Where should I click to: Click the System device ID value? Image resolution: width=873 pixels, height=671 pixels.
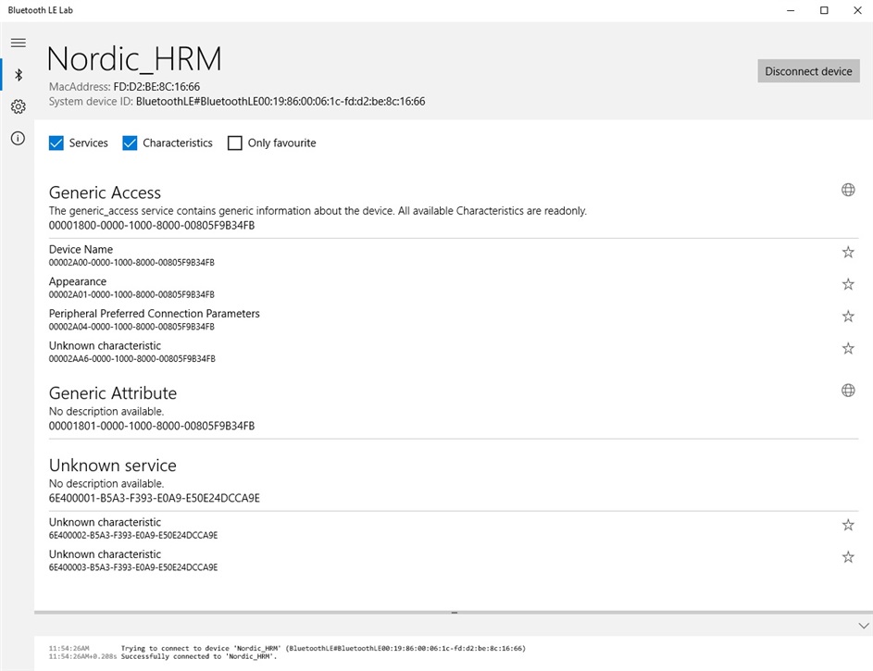[x=281, y=101]
